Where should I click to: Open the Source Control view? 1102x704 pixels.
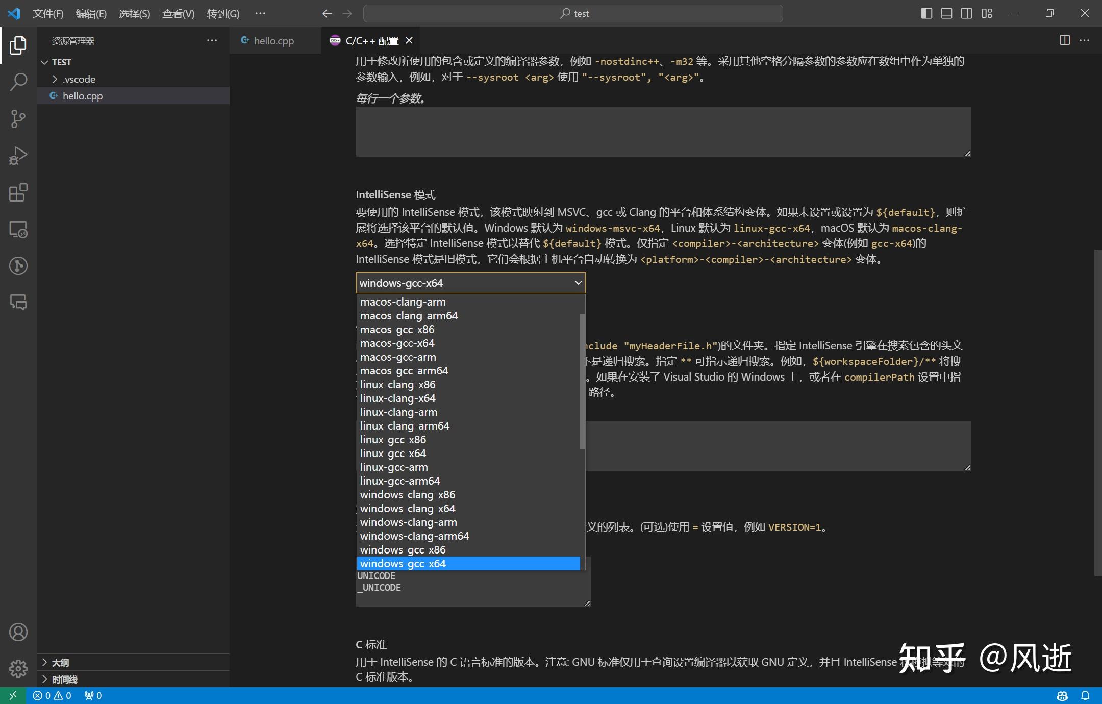click(x=18, y=119)
